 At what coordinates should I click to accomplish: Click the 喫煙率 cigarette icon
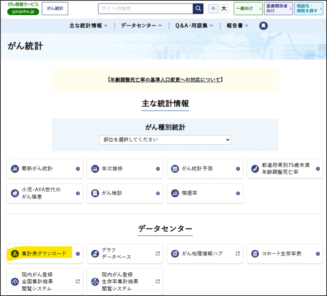click(175, 193)
